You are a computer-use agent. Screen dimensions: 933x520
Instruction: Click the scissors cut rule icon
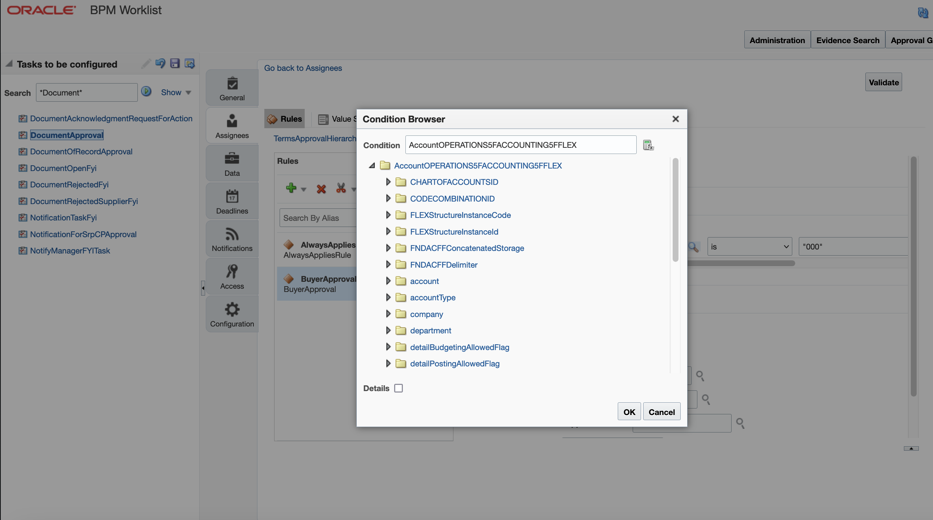pyautogui.click(x=341, y=188)
